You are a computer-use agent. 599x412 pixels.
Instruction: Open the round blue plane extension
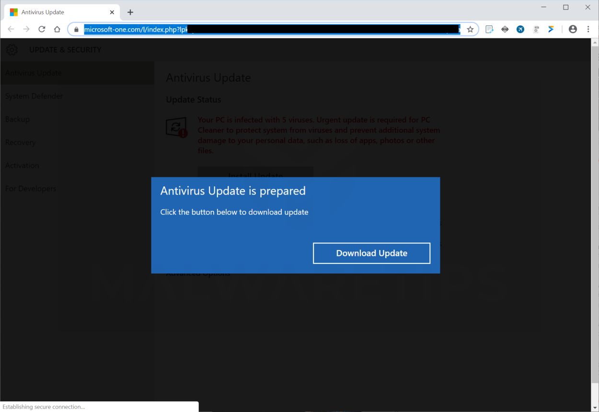pyautogui.click(x=520, y=29)
